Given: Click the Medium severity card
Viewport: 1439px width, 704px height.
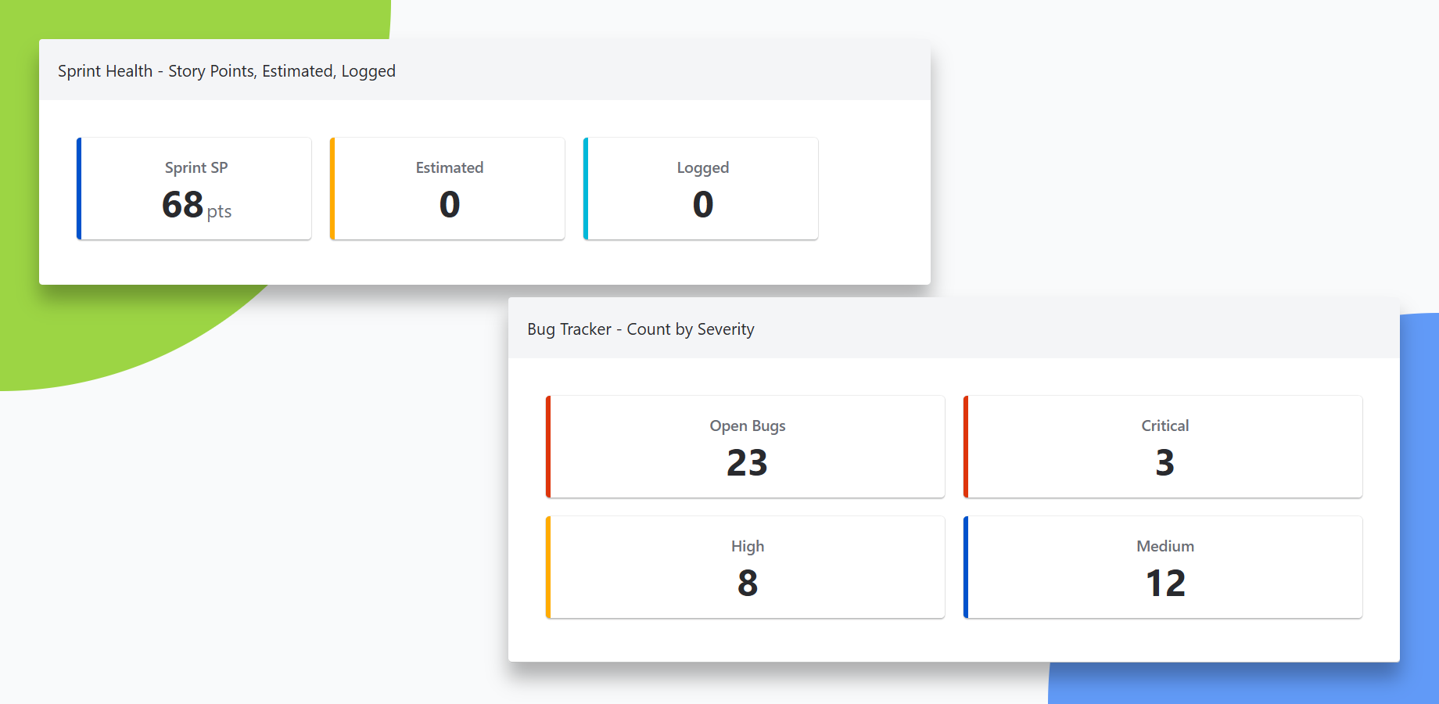Looking at the screenshot, I should tap(1163, 567).
